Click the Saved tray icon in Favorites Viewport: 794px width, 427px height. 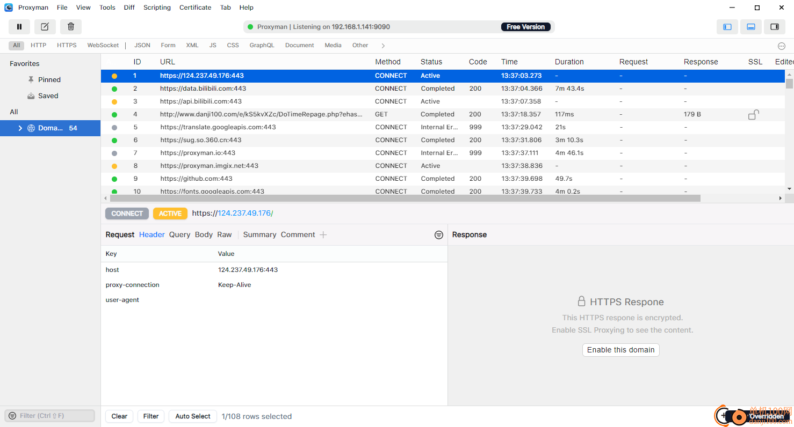point(31,95)
